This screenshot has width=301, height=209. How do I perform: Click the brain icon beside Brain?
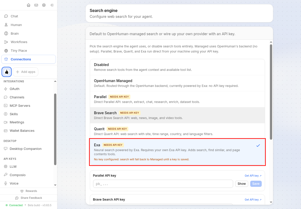click(6, 34)
